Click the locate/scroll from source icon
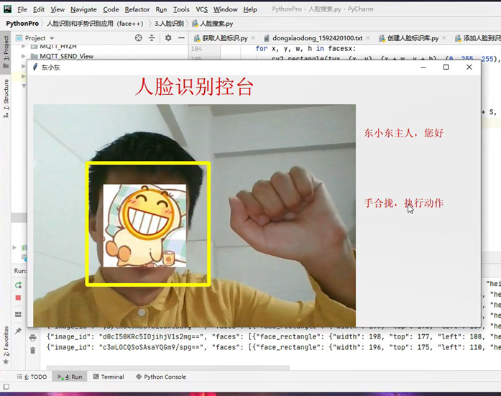The height and width of the screenshot is (396, 501). (138, 38)
